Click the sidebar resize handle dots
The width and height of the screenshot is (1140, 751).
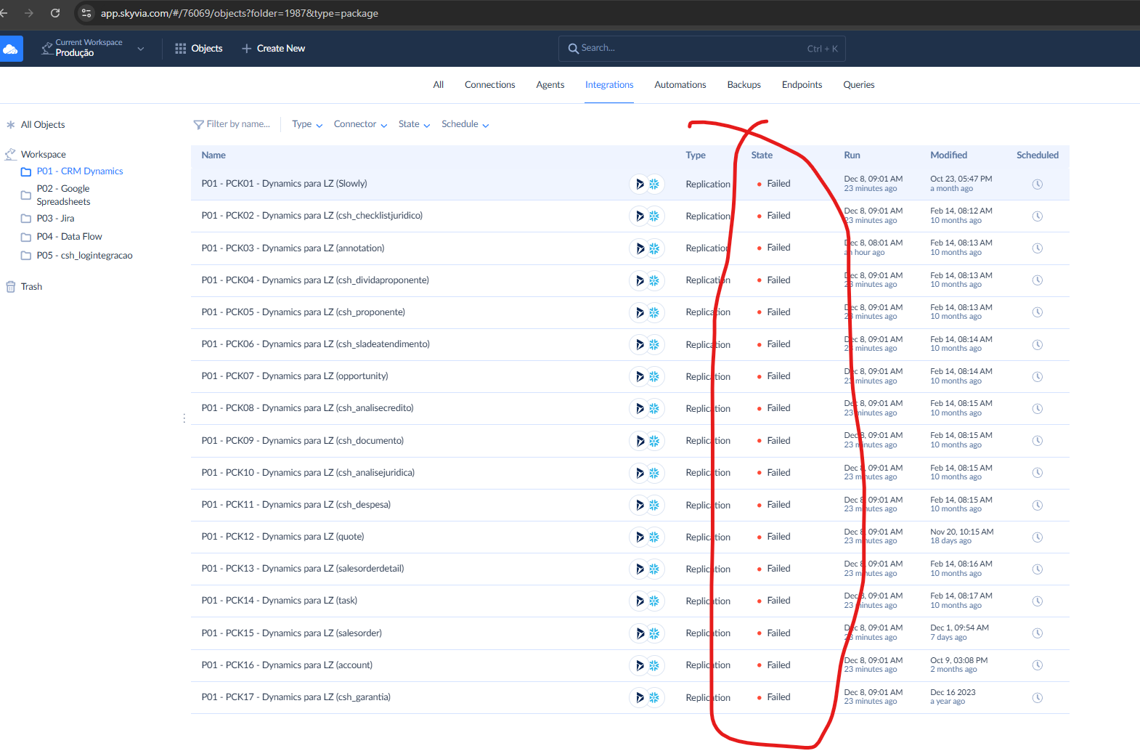pyautogui.click(x=184, y=418)
